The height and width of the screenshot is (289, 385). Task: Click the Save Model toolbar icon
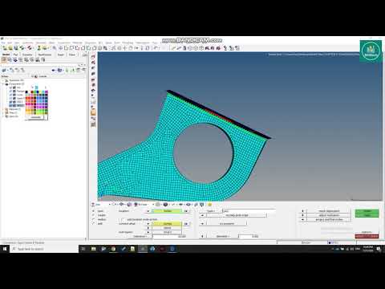[16, 48]
